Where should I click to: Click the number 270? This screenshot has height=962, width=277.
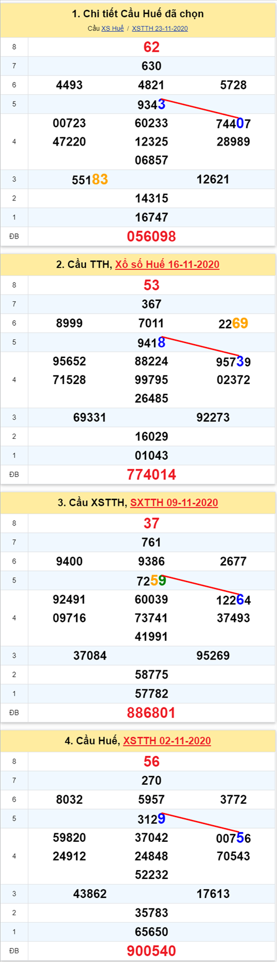(151, 781)
